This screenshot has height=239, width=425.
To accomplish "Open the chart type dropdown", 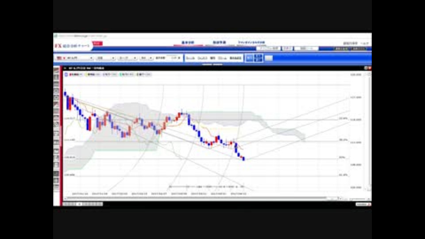I will tap(127, 58).
